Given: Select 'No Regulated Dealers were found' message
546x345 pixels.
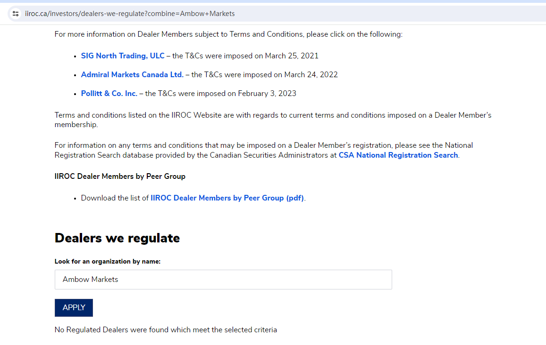Looking at the screenshot, I should point(166,330).
